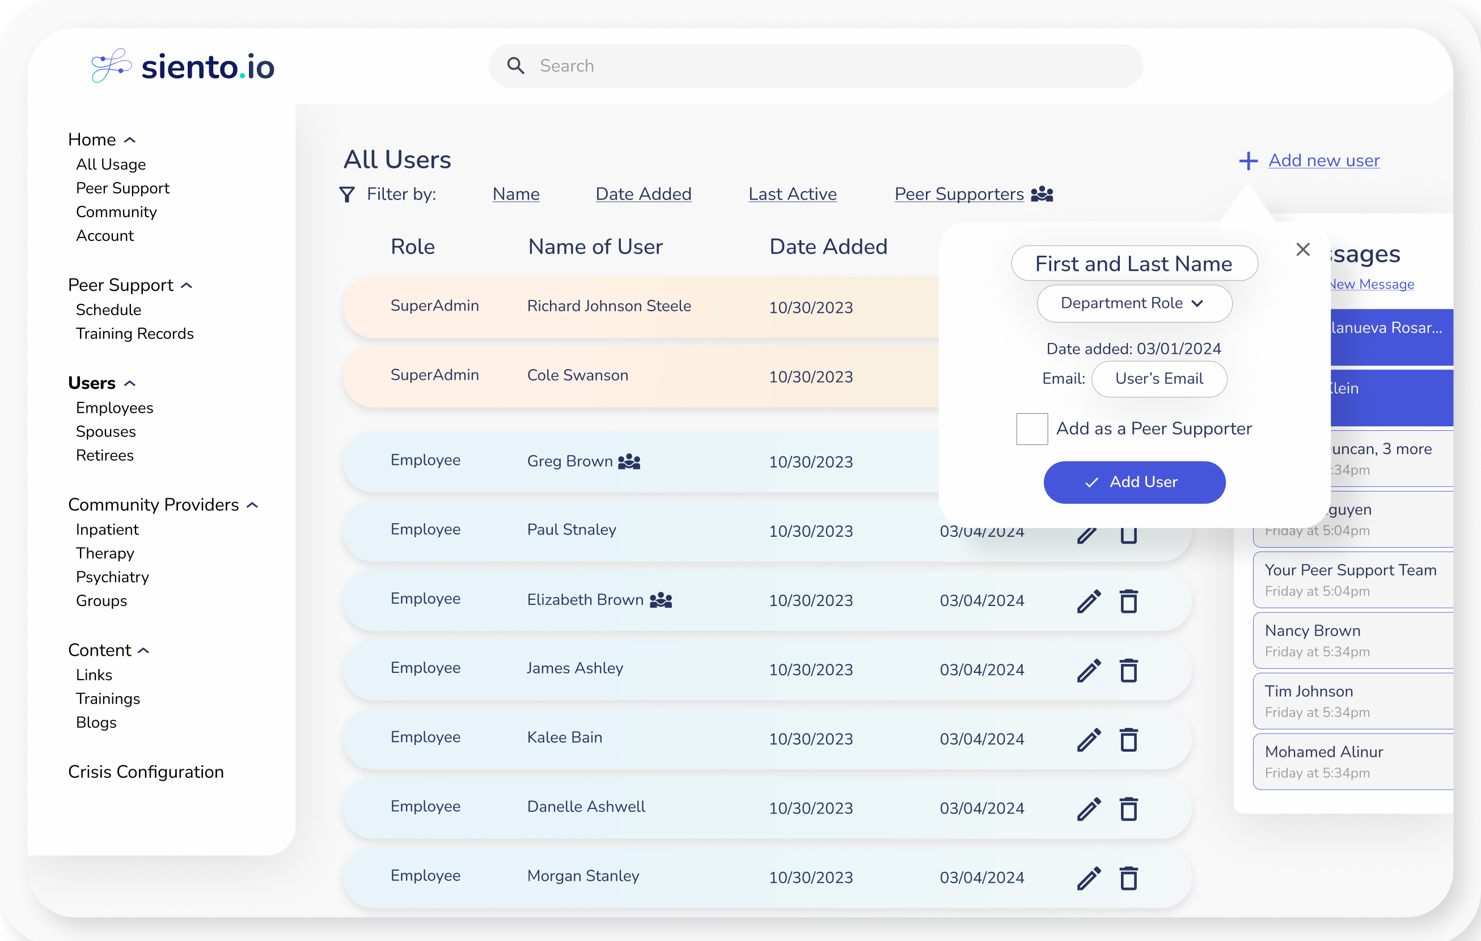Open the Department Role dropdown
The image size is (1481, 941).
click(x=1133, y=303)
